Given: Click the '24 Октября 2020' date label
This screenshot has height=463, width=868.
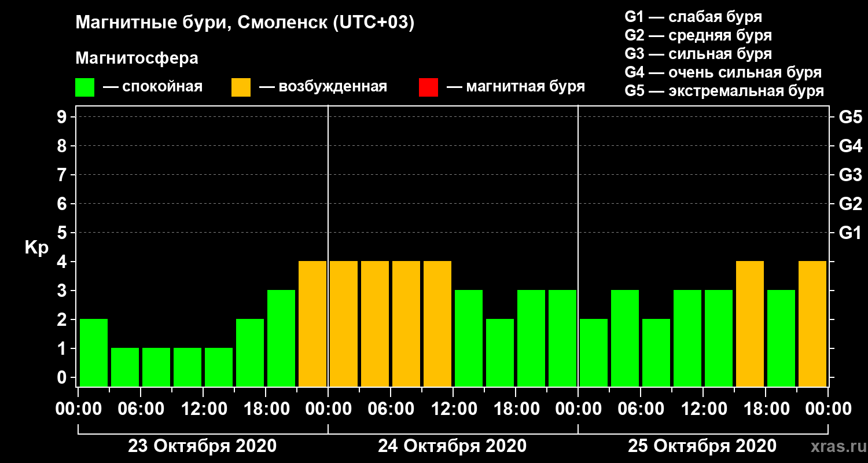Looking at the screenshot, I should pyautogui.click(x=452, y=446).
